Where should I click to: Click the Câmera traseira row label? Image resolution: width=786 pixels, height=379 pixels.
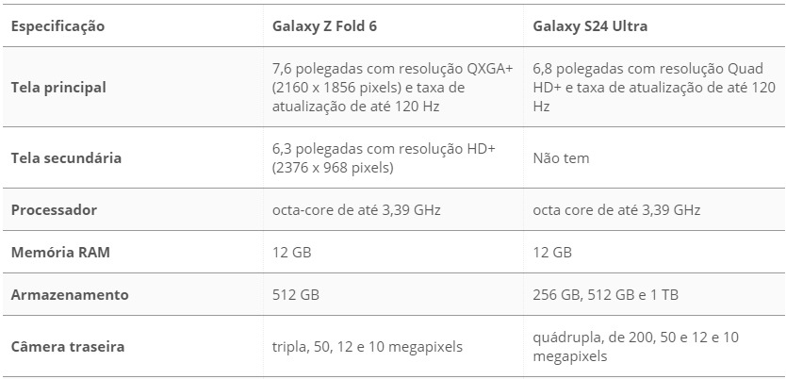pos(68,346)
